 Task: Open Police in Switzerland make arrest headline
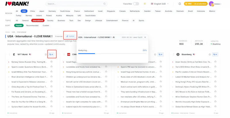[x=84, y=87]
